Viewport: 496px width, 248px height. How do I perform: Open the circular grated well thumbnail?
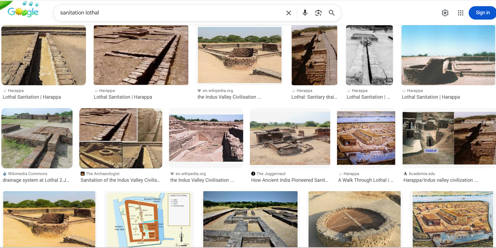[355, 219]
